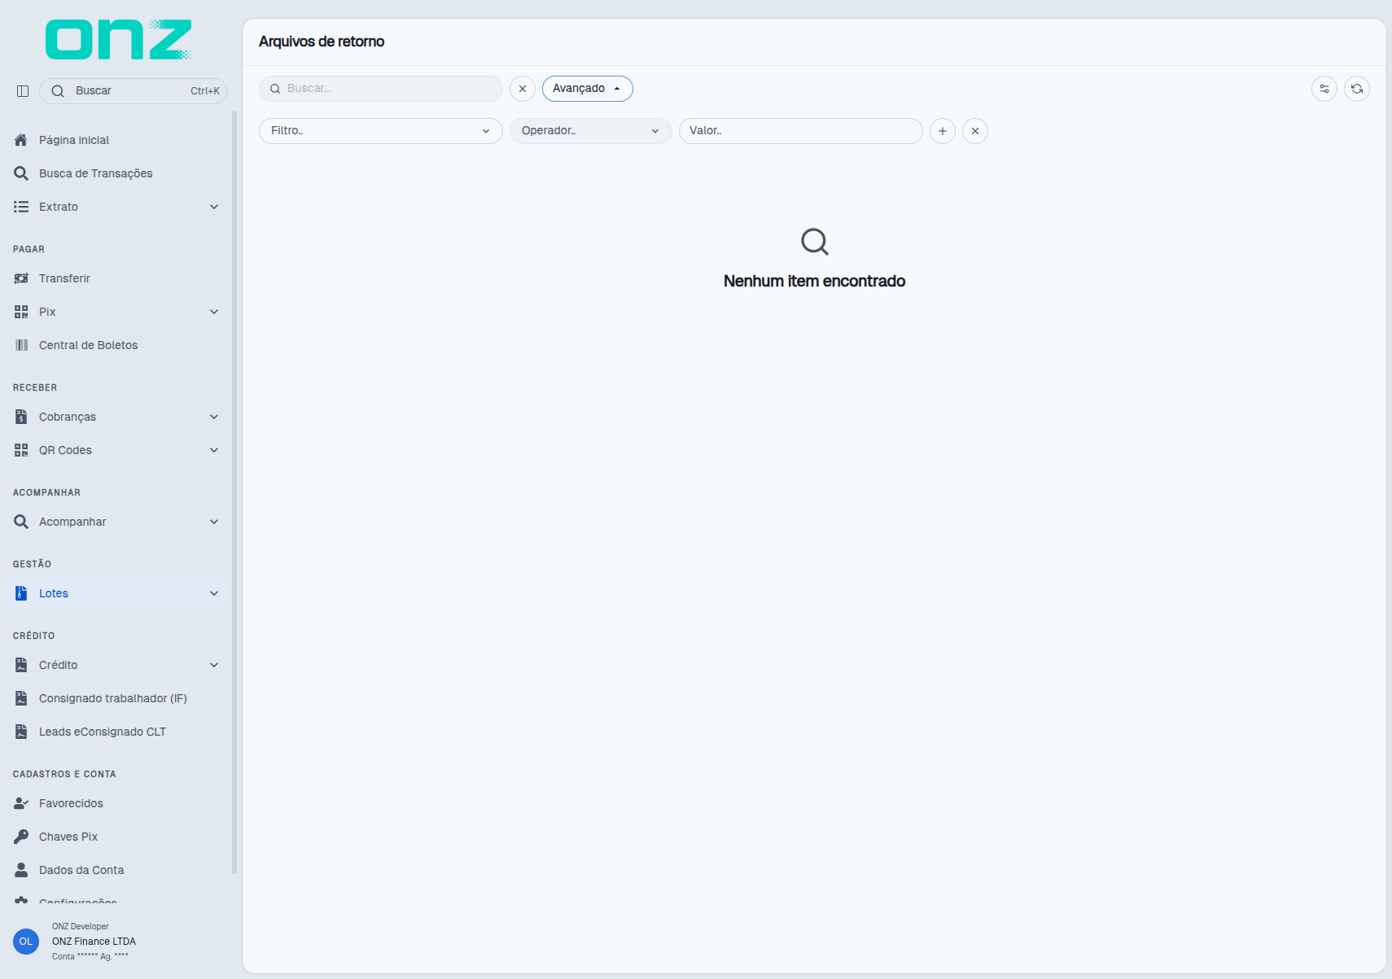Open Consignado trabalhador (IF)

(113, 698)
